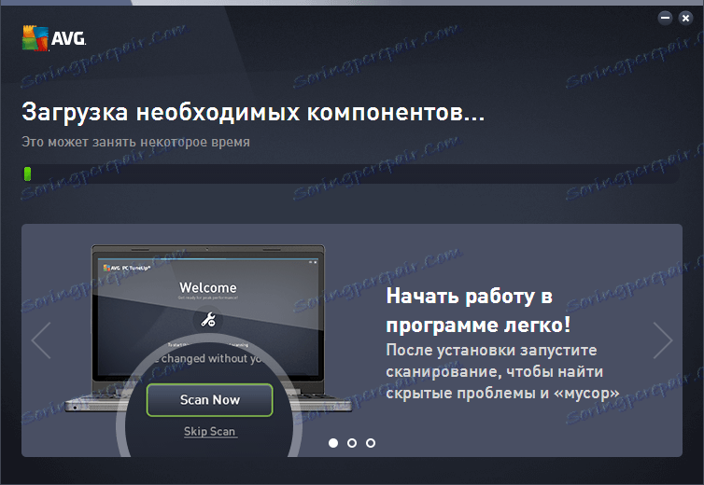This screenshot has width=704, height=485.
Task: Advance carousel with right arrow
Action: tap(663, 340)
